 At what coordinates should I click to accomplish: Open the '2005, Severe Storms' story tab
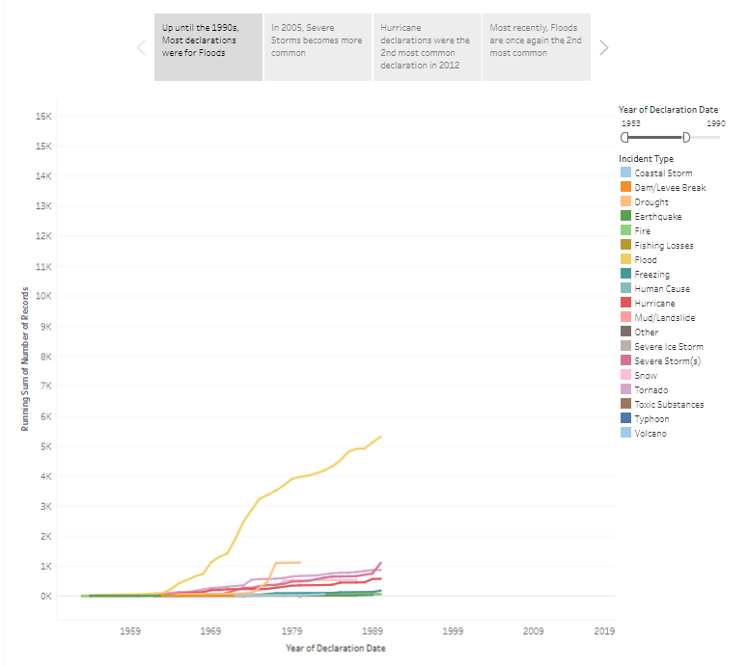pyautogui.click(x=318, y=47)
